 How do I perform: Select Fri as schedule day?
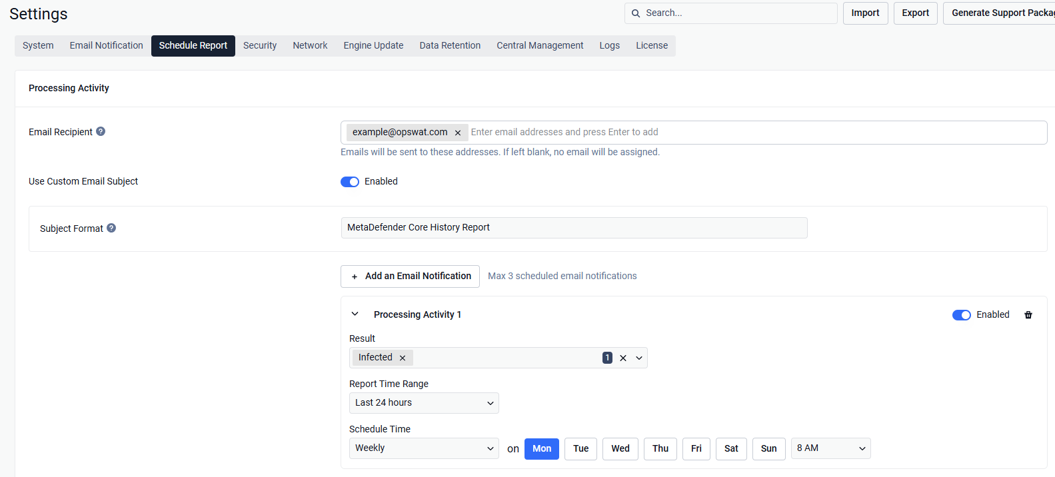(x=696, y=448)
